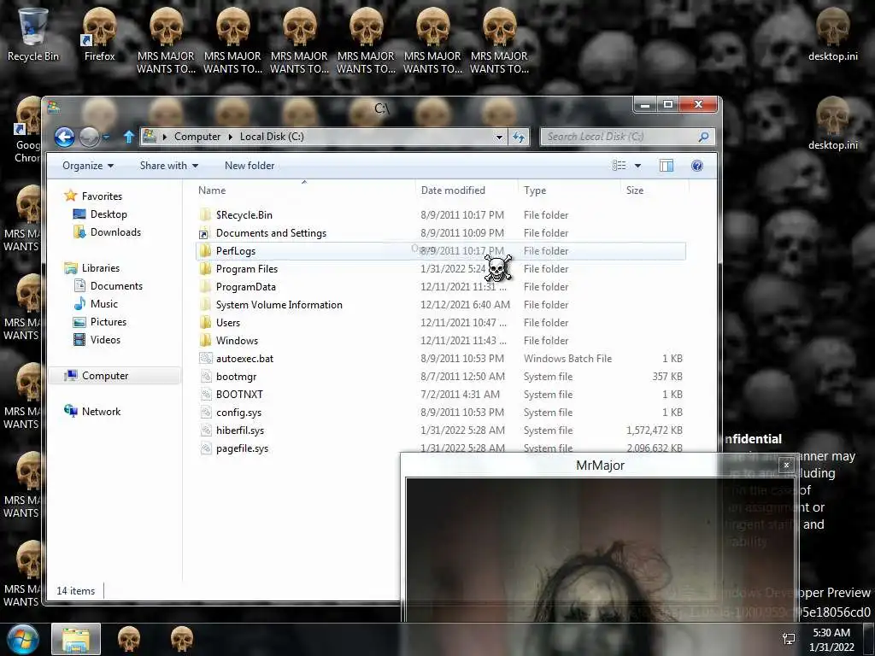Image resolution: width=875 pixels, height=656 pixels.
Task: Select Network in the navigation pane
Action: click(101, 412)
